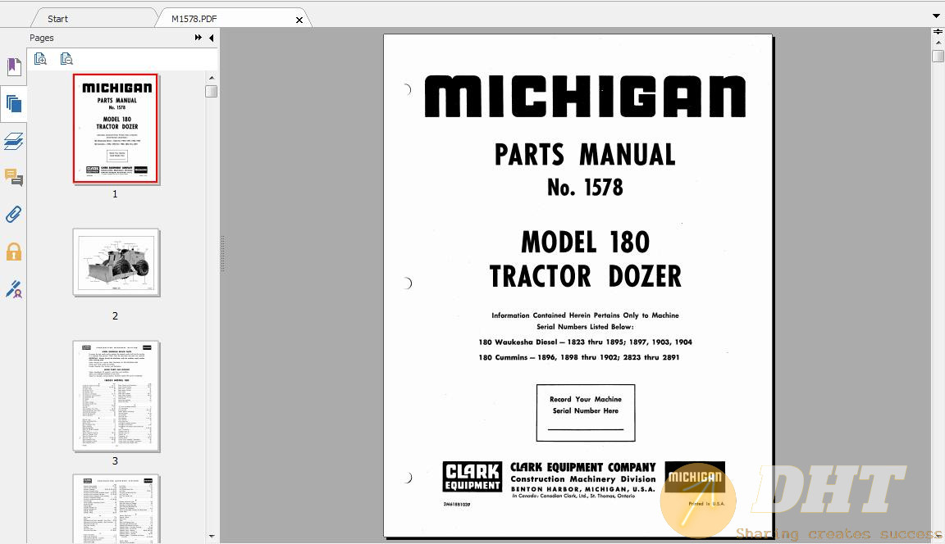Screen dimensions: 945x544
Task: Collapse the Pages navigation panel
Action: coord(211,38)
